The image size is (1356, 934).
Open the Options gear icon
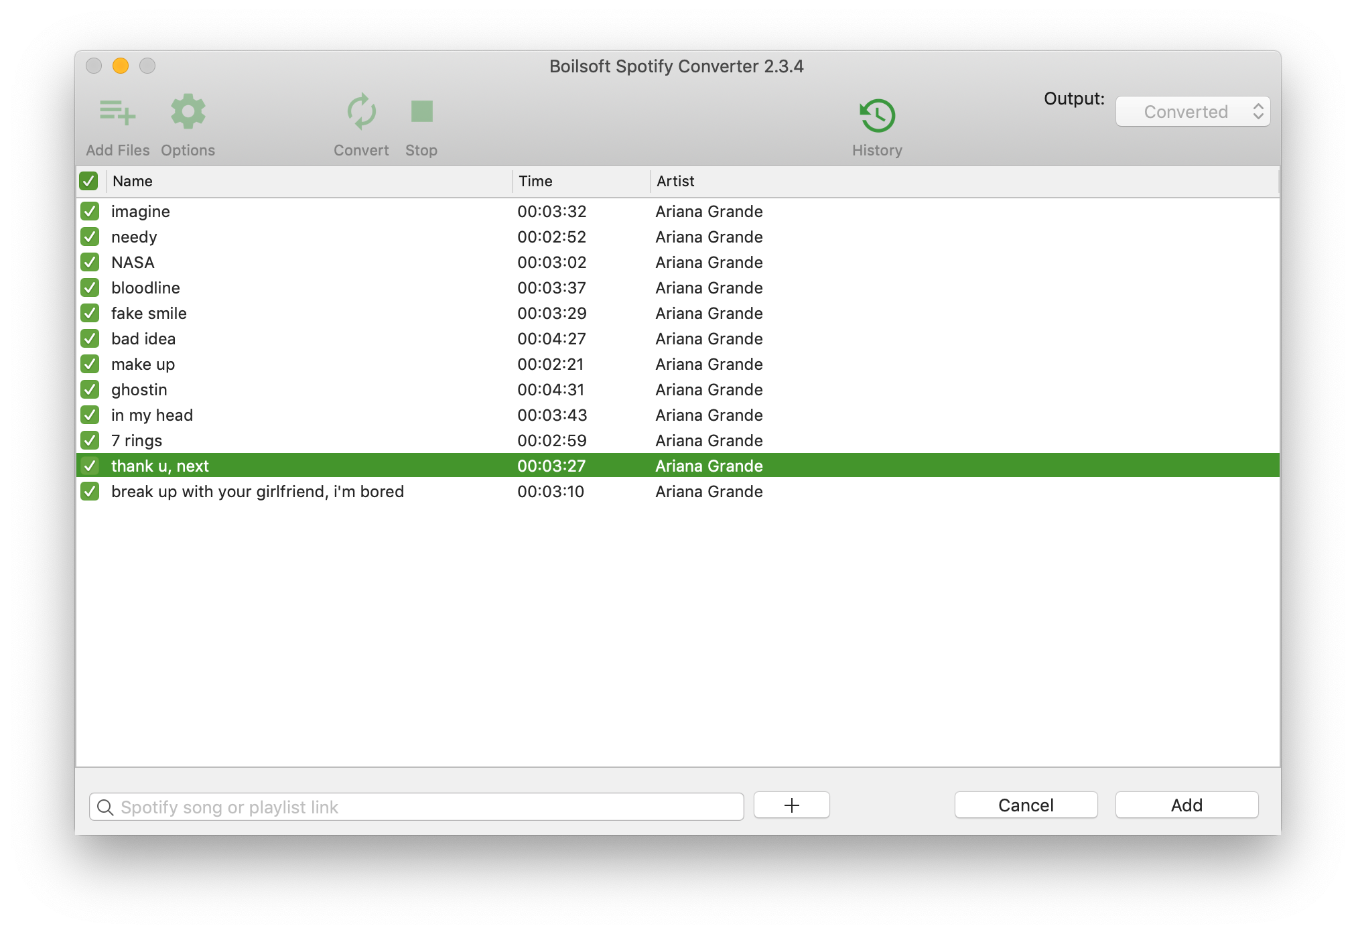[x=188, y=111]
